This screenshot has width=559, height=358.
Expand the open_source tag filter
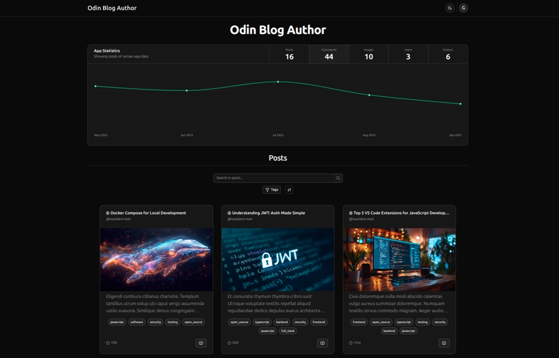click(x=193, y=322)
